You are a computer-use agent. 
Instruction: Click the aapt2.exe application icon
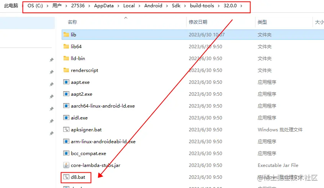click(66, 94)
